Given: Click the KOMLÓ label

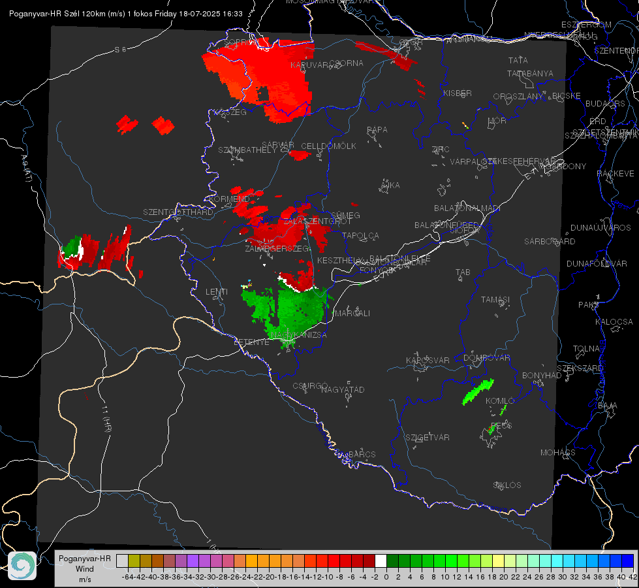Looking at the screenshot, I should 500,401.
